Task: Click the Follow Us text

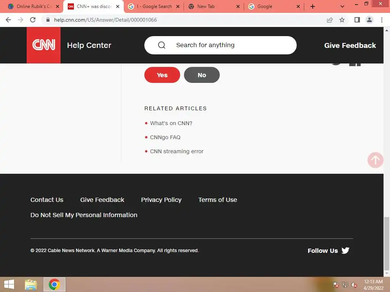Action: [323, 251]
